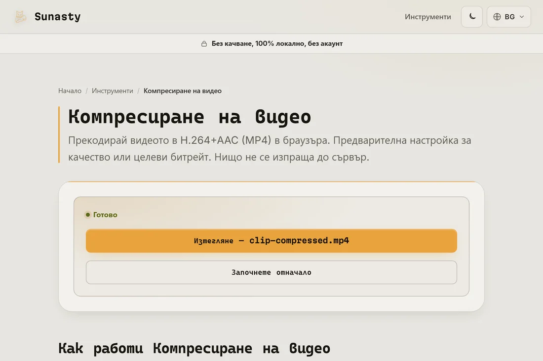Viewport: 543px width, 361px height.
Task: Go to Начало breadcrumb link
Action: pyautogui.click(x=70, y=91)
